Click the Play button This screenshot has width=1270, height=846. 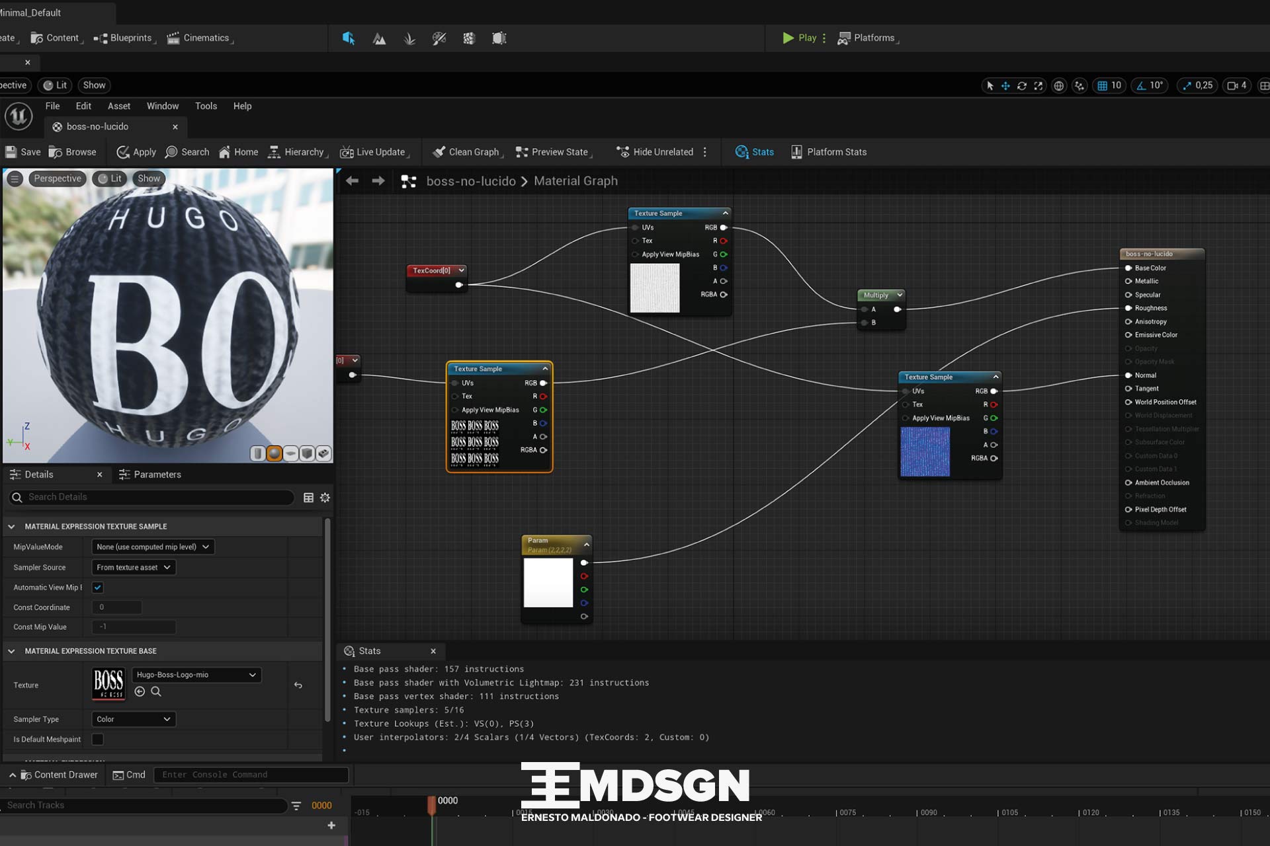coord(799,38)
